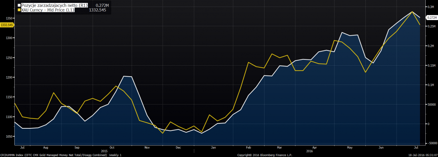Click the -50000 label on the right axis
This screenshot has height=157, width=438.
(x=432, y=143)
